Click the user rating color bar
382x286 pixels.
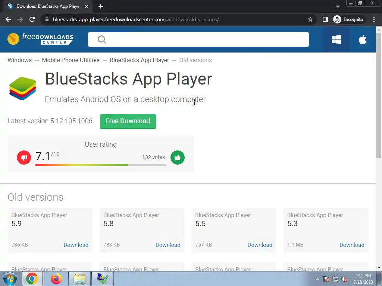101,165
